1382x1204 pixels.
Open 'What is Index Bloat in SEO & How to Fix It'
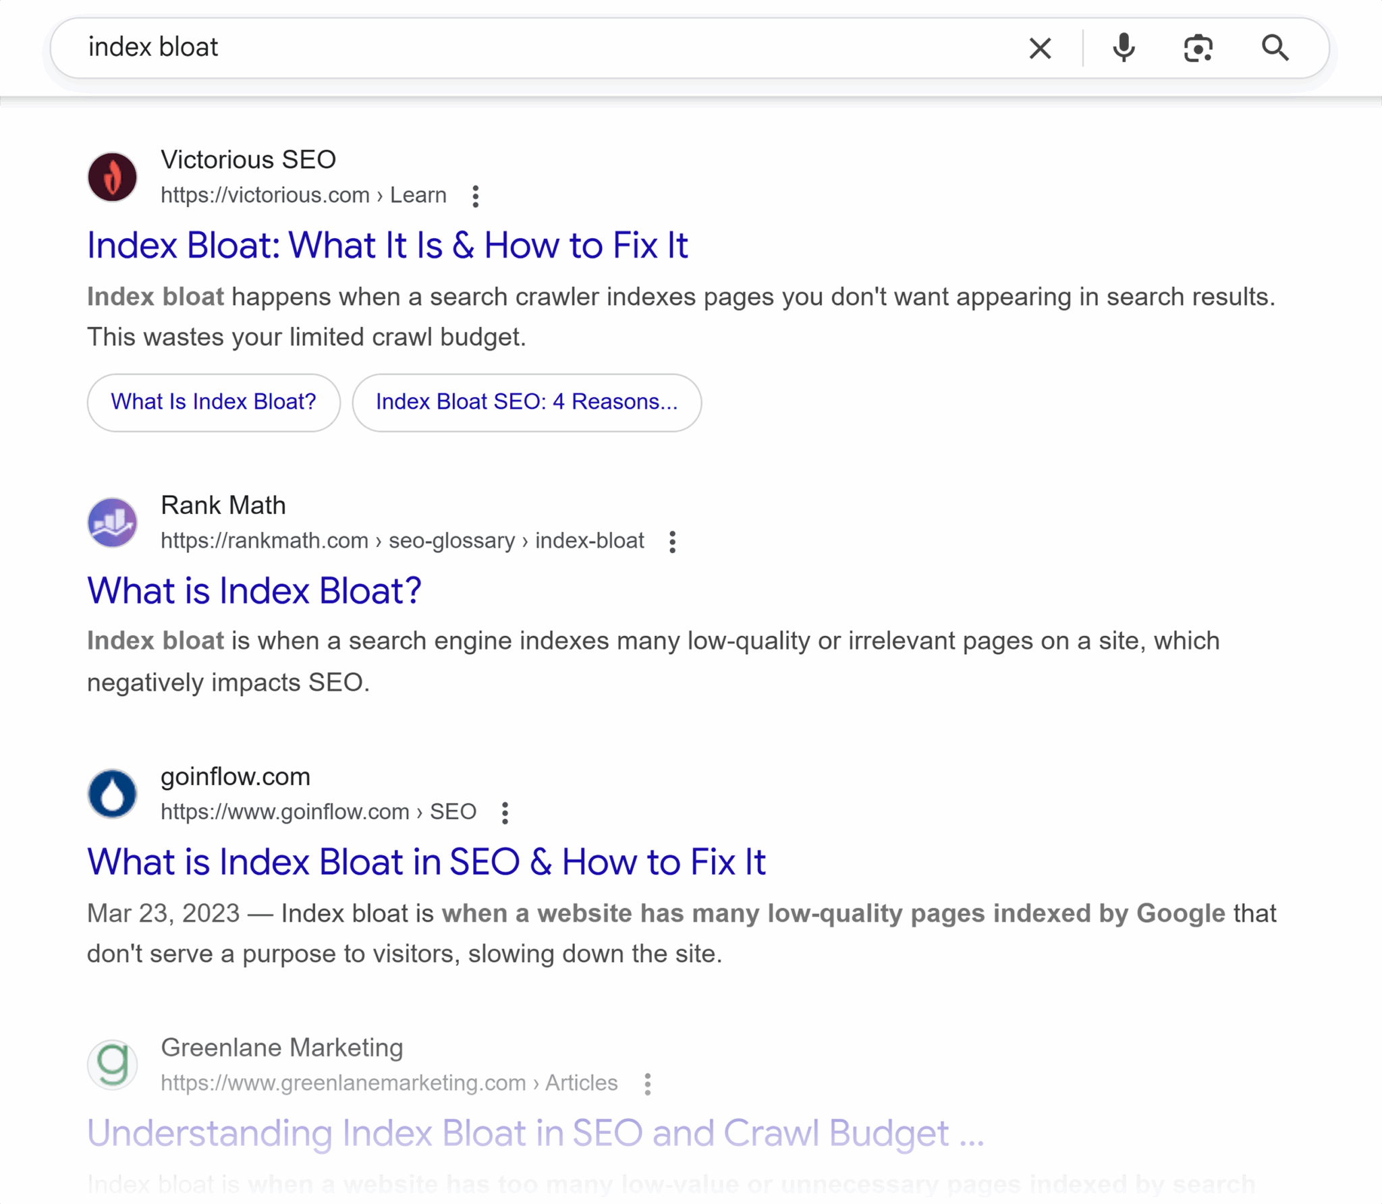(x=426, y=862)
